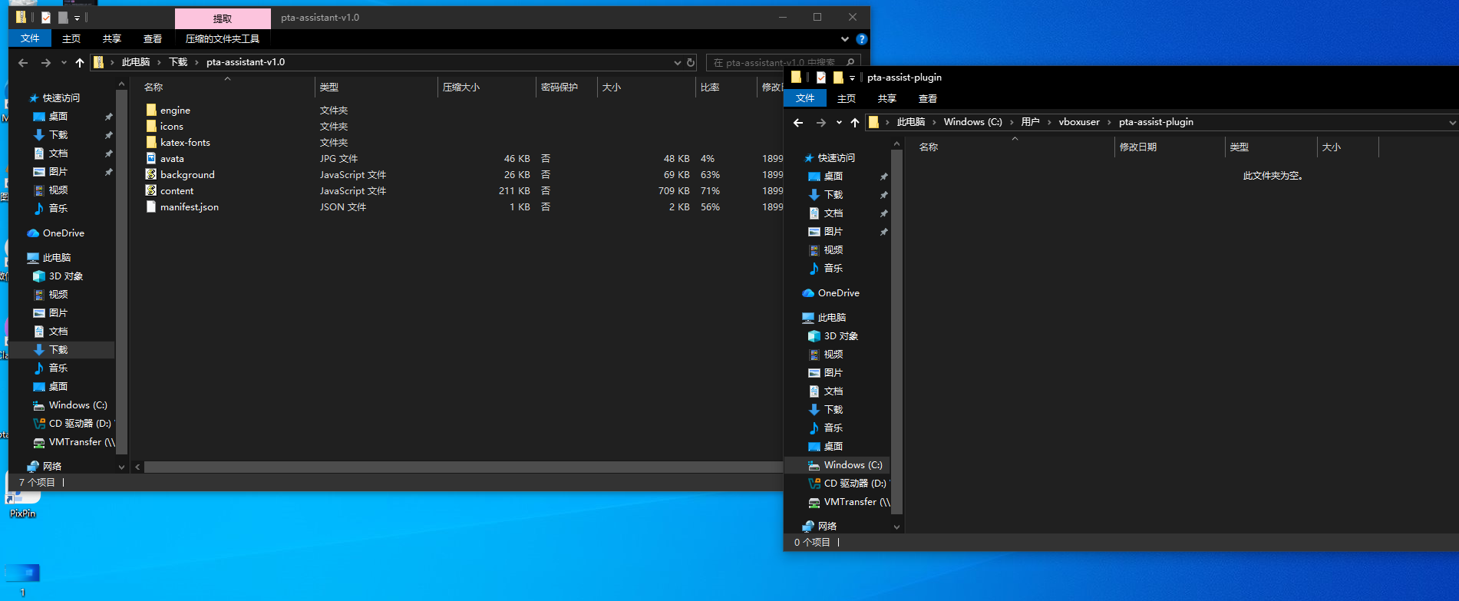The height and width of the screenshot is (601, 1459).
Task: Select the content JavaScript file icon
Action: click(151, 190)
